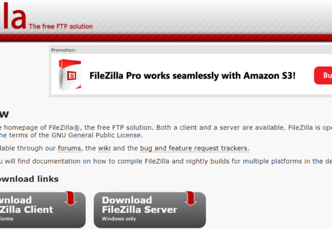Click the red striped header bar
The width and height of the screenshot is (332, 229).
click(x=166, y=38)
